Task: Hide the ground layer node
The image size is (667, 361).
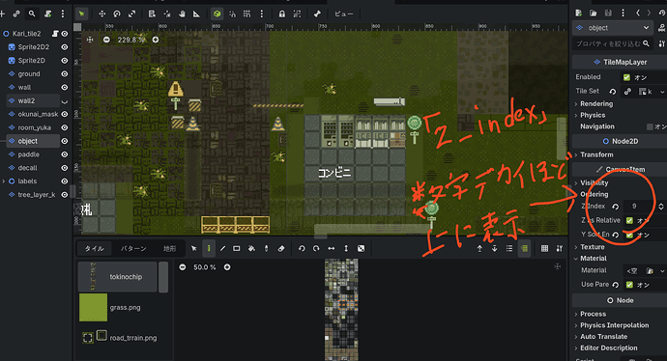Action: coord(64,74)
